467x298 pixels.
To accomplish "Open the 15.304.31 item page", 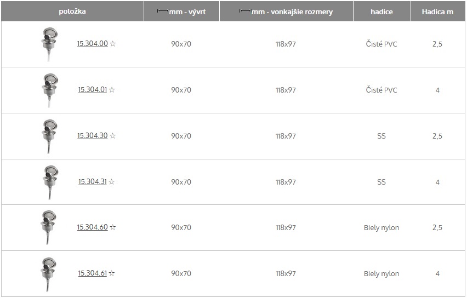I will click(92, 182).
